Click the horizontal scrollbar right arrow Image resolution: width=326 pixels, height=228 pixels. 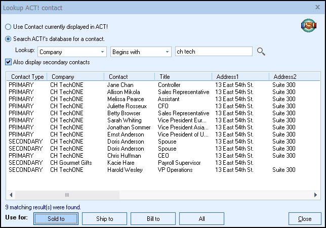(x=315, y=195)
